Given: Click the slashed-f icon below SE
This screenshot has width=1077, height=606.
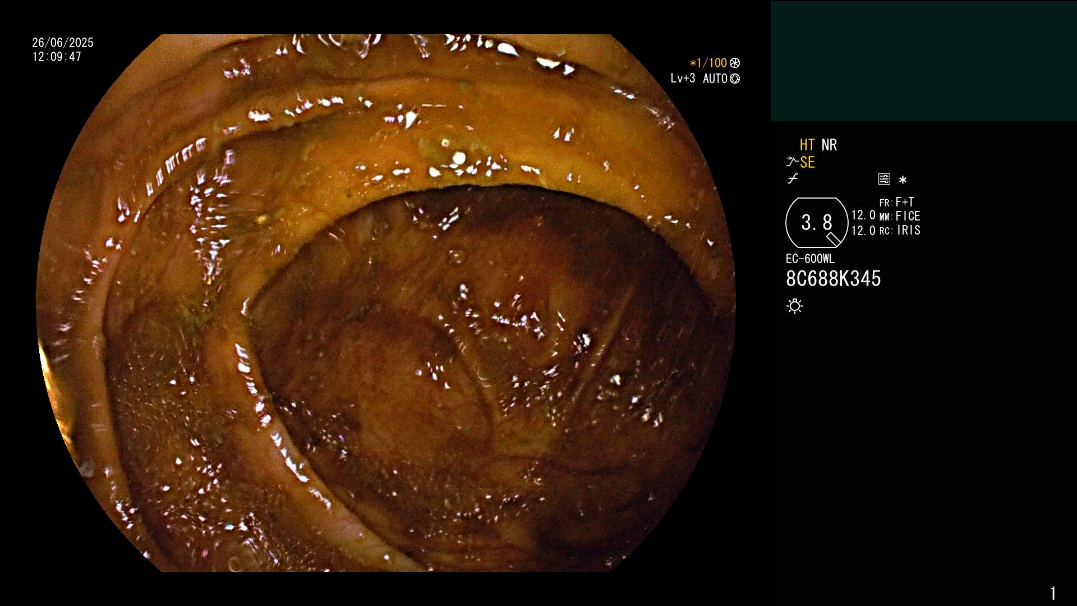Looking at the screenshot, I should pyautogui.click(x=793, y=179).
